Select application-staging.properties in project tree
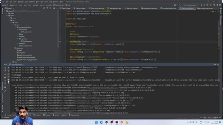 pos(27,60)
